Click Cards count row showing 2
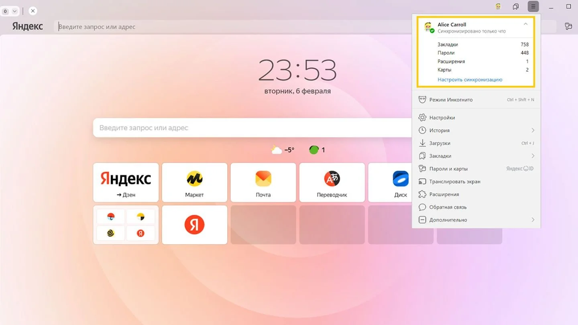The image size is (578, 325). click(x=483, y=70)
